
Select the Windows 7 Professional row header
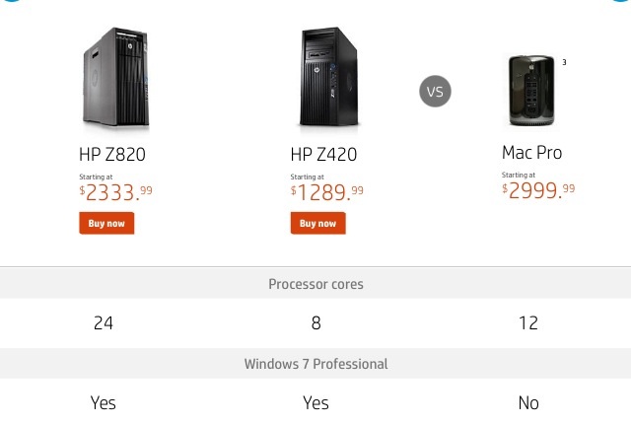pyautogui.click(x=315, y=364)
